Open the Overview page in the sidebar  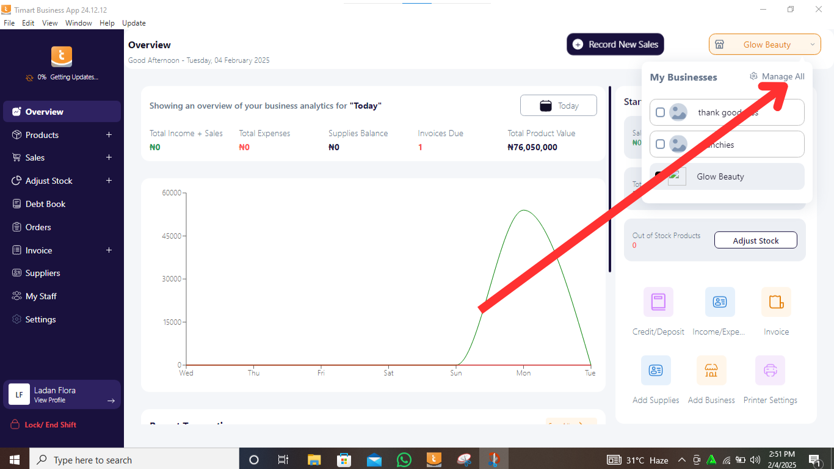(62, 112)
